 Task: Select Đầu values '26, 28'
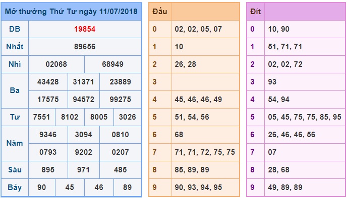coord(185,64)
